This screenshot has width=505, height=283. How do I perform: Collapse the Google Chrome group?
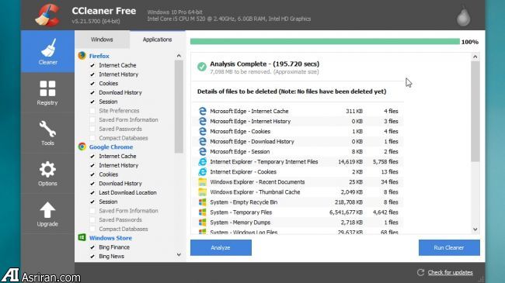click(111, 147)
